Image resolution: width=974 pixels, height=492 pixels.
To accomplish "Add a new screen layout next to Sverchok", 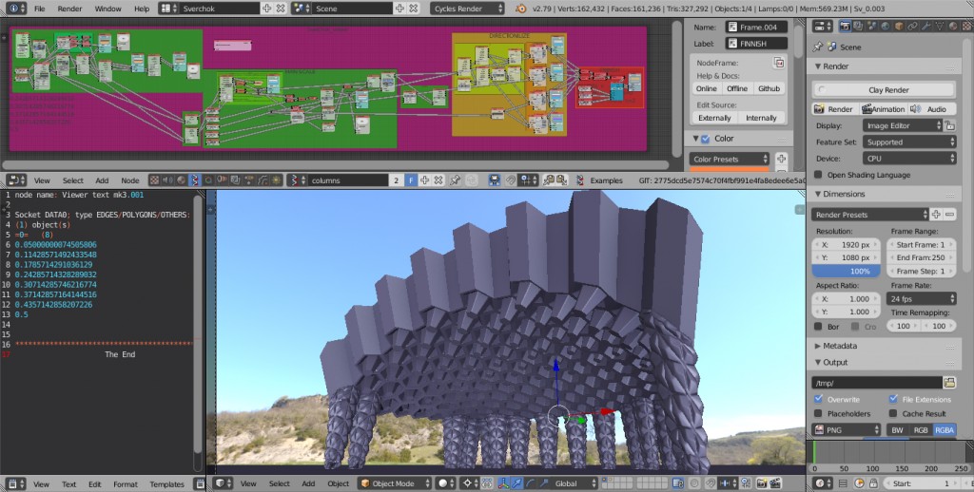I will click(266, 9).
